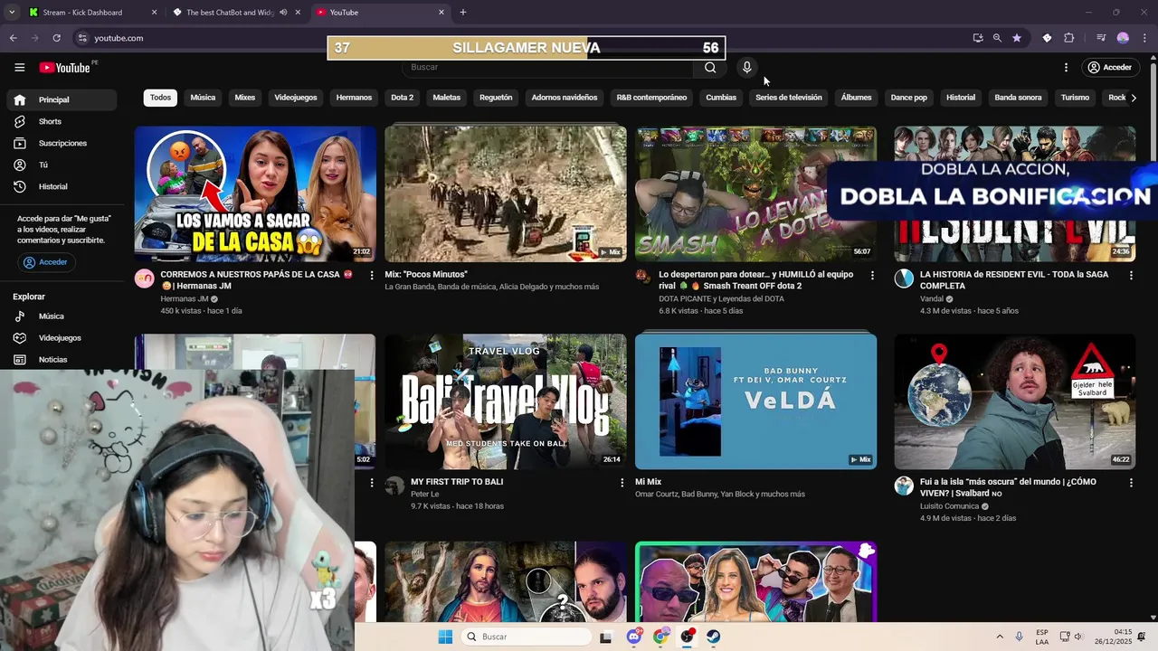Screen dimensions: 1158x651
Task: Open title LA HISTORIA DE RESIDENT EVIL
Action: click(1014, 280)
